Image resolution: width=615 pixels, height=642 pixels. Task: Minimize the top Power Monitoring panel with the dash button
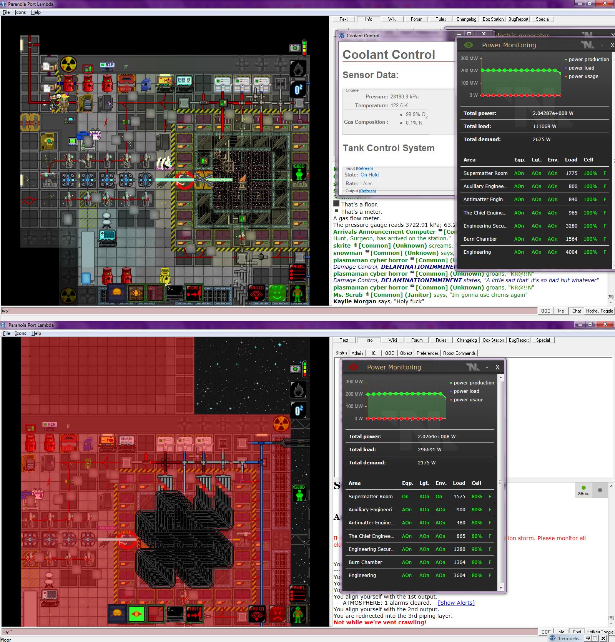pyautogui.click(x=602, y=45)
